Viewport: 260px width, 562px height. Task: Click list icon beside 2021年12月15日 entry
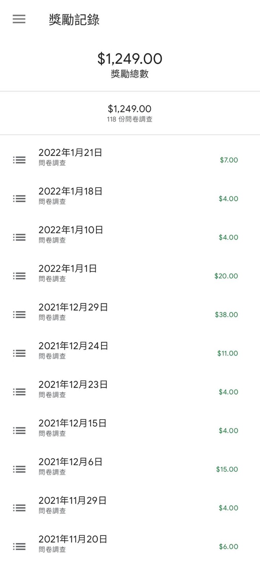point(19,430)
